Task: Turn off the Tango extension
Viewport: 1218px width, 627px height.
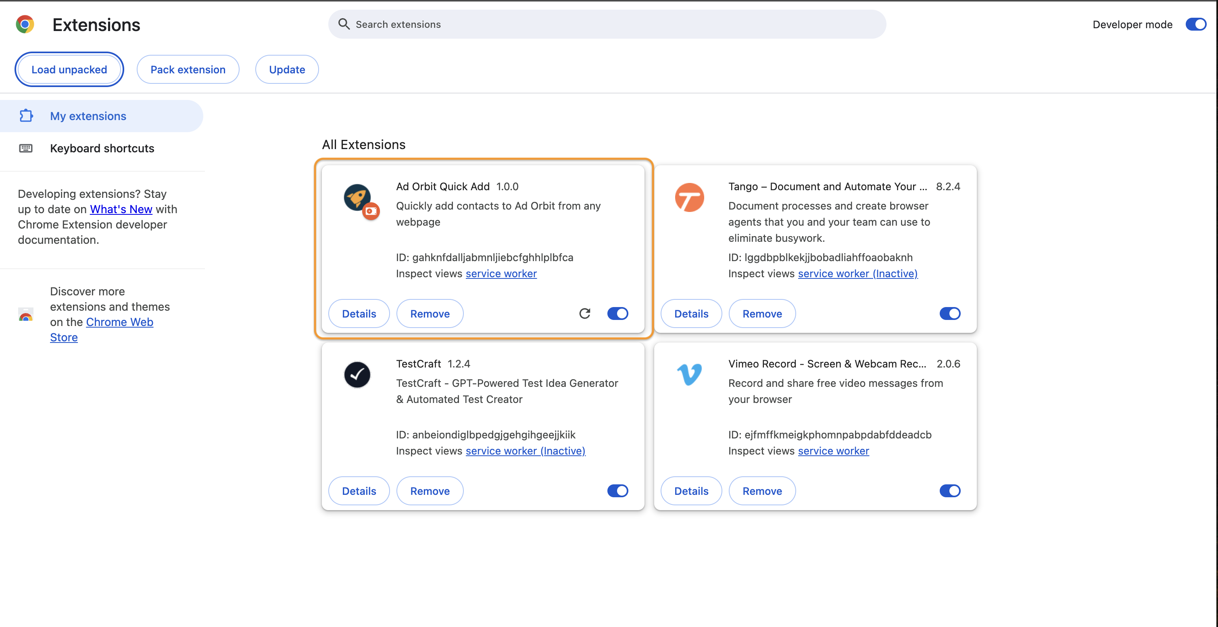Action: tap(950, 313)
